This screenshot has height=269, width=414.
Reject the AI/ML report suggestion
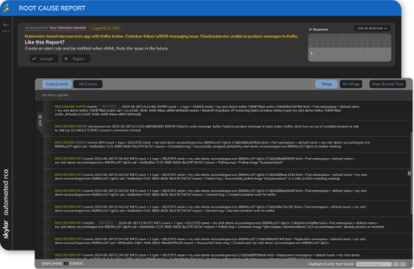pyautogui.click(x=76, y=58)
